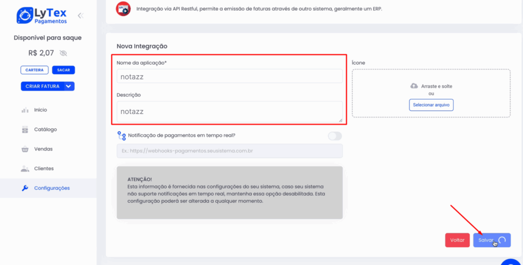This screenshot has width=523, height=265.
Task: Click the Vendas basket icon
Action: [25, 149]
